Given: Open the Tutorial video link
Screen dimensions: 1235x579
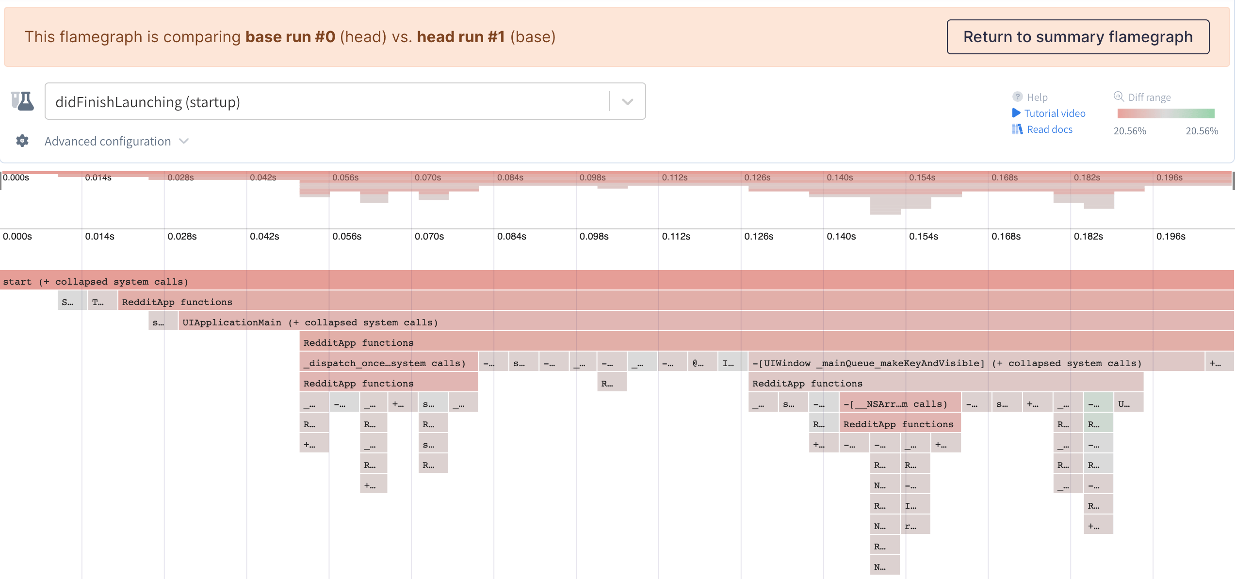Looking at the screenshot, I should pyautogui.click(x=1055, y=113).
